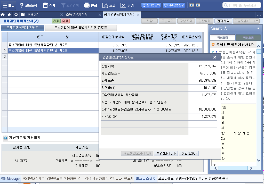The height and width of the screenshot is (184, 264).
Task: Click the 조회 search icon
Action: 105,5
